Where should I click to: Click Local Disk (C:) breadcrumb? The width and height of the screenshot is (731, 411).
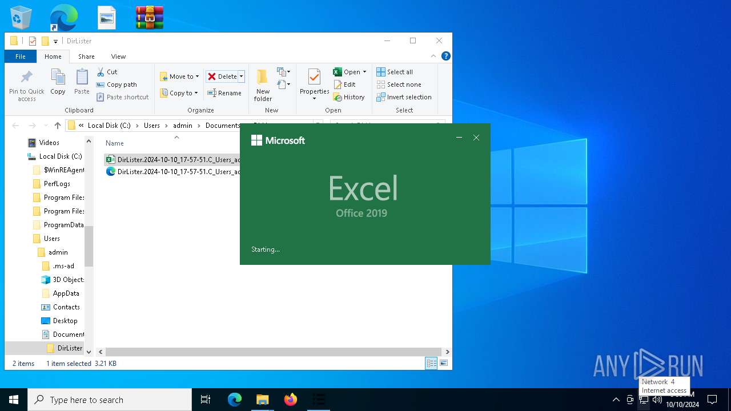point(109,126)
